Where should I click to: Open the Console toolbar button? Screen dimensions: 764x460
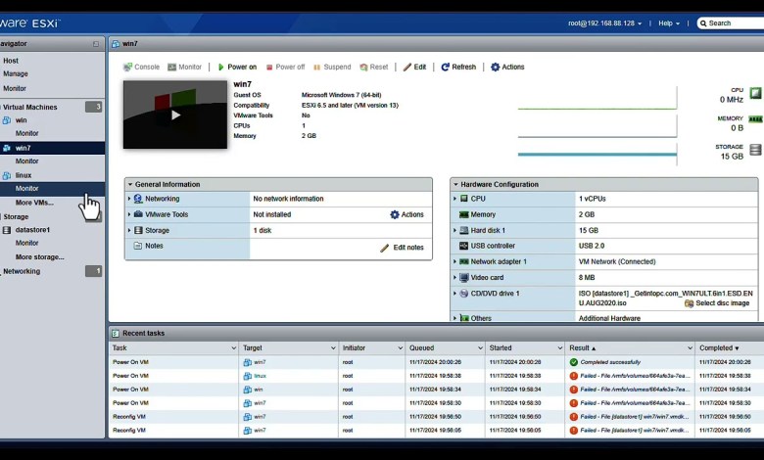pyautogui.click(x=141, y=67)
